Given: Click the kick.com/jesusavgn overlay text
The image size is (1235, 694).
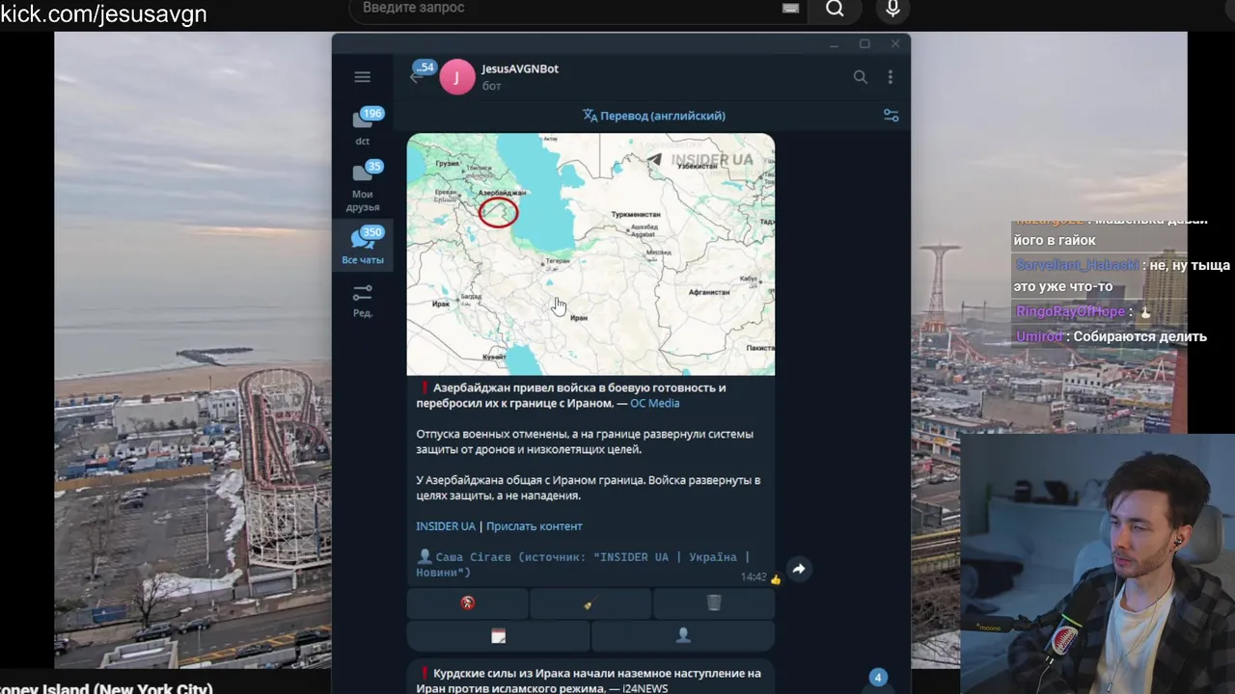Looking at the screenshot, I should [103, 13].
